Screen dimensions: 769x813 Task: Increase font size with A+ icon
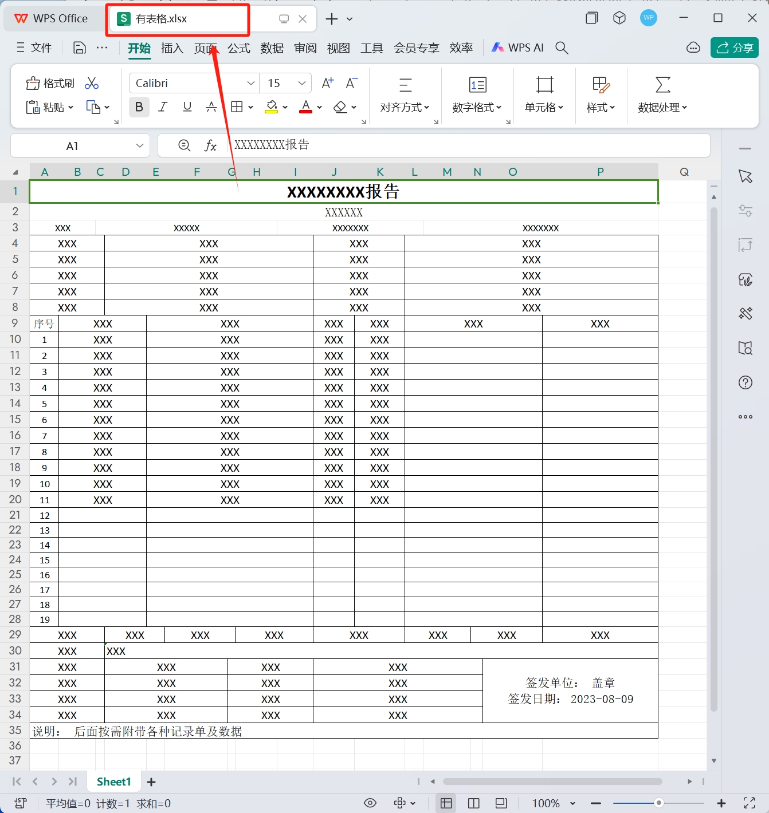tap(328, 84)
